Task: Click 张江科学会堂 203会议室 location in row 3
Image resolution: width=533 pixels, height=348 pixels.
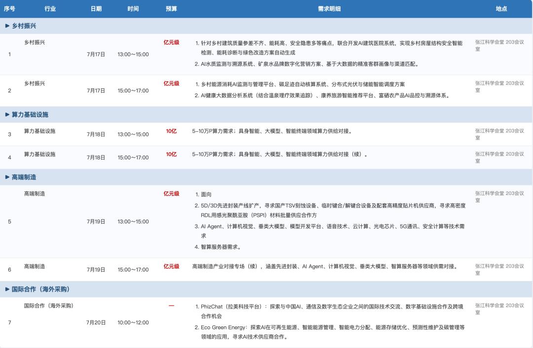Action: coord(499,134)
